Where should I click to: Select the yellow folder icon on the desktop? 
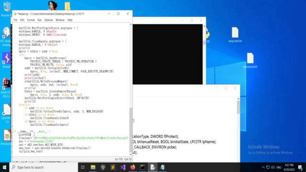[x=67, y=6]
